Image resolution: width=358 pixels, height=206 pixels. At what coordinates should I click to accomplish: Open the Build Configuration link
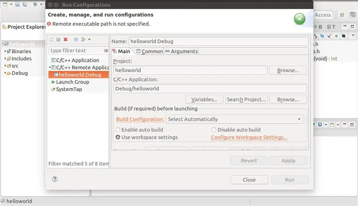[x=140, y=119]
